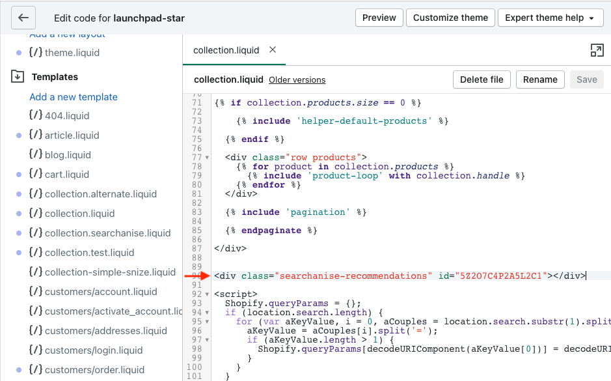Fold the if block at line 97

(x=207, y=340)
